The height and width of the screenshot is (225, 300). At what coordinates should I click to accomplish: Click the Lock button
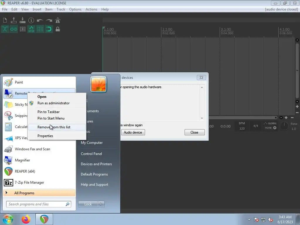(88, 204)
